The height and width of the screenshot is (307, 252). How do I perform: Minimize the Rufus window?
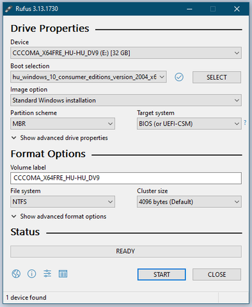(x=189, y=9)
